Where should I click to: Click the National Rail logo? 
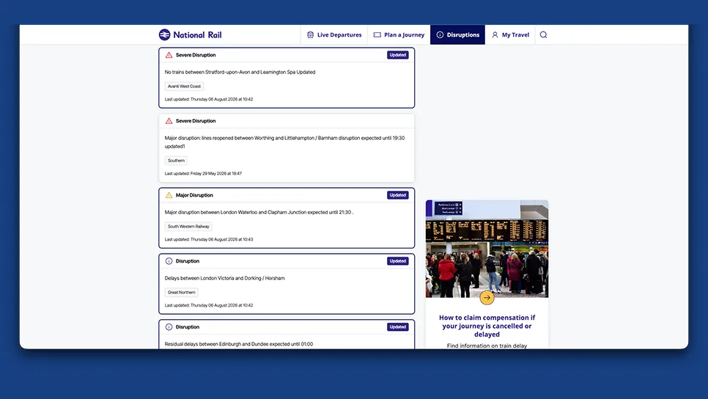(x=190, y=34)
